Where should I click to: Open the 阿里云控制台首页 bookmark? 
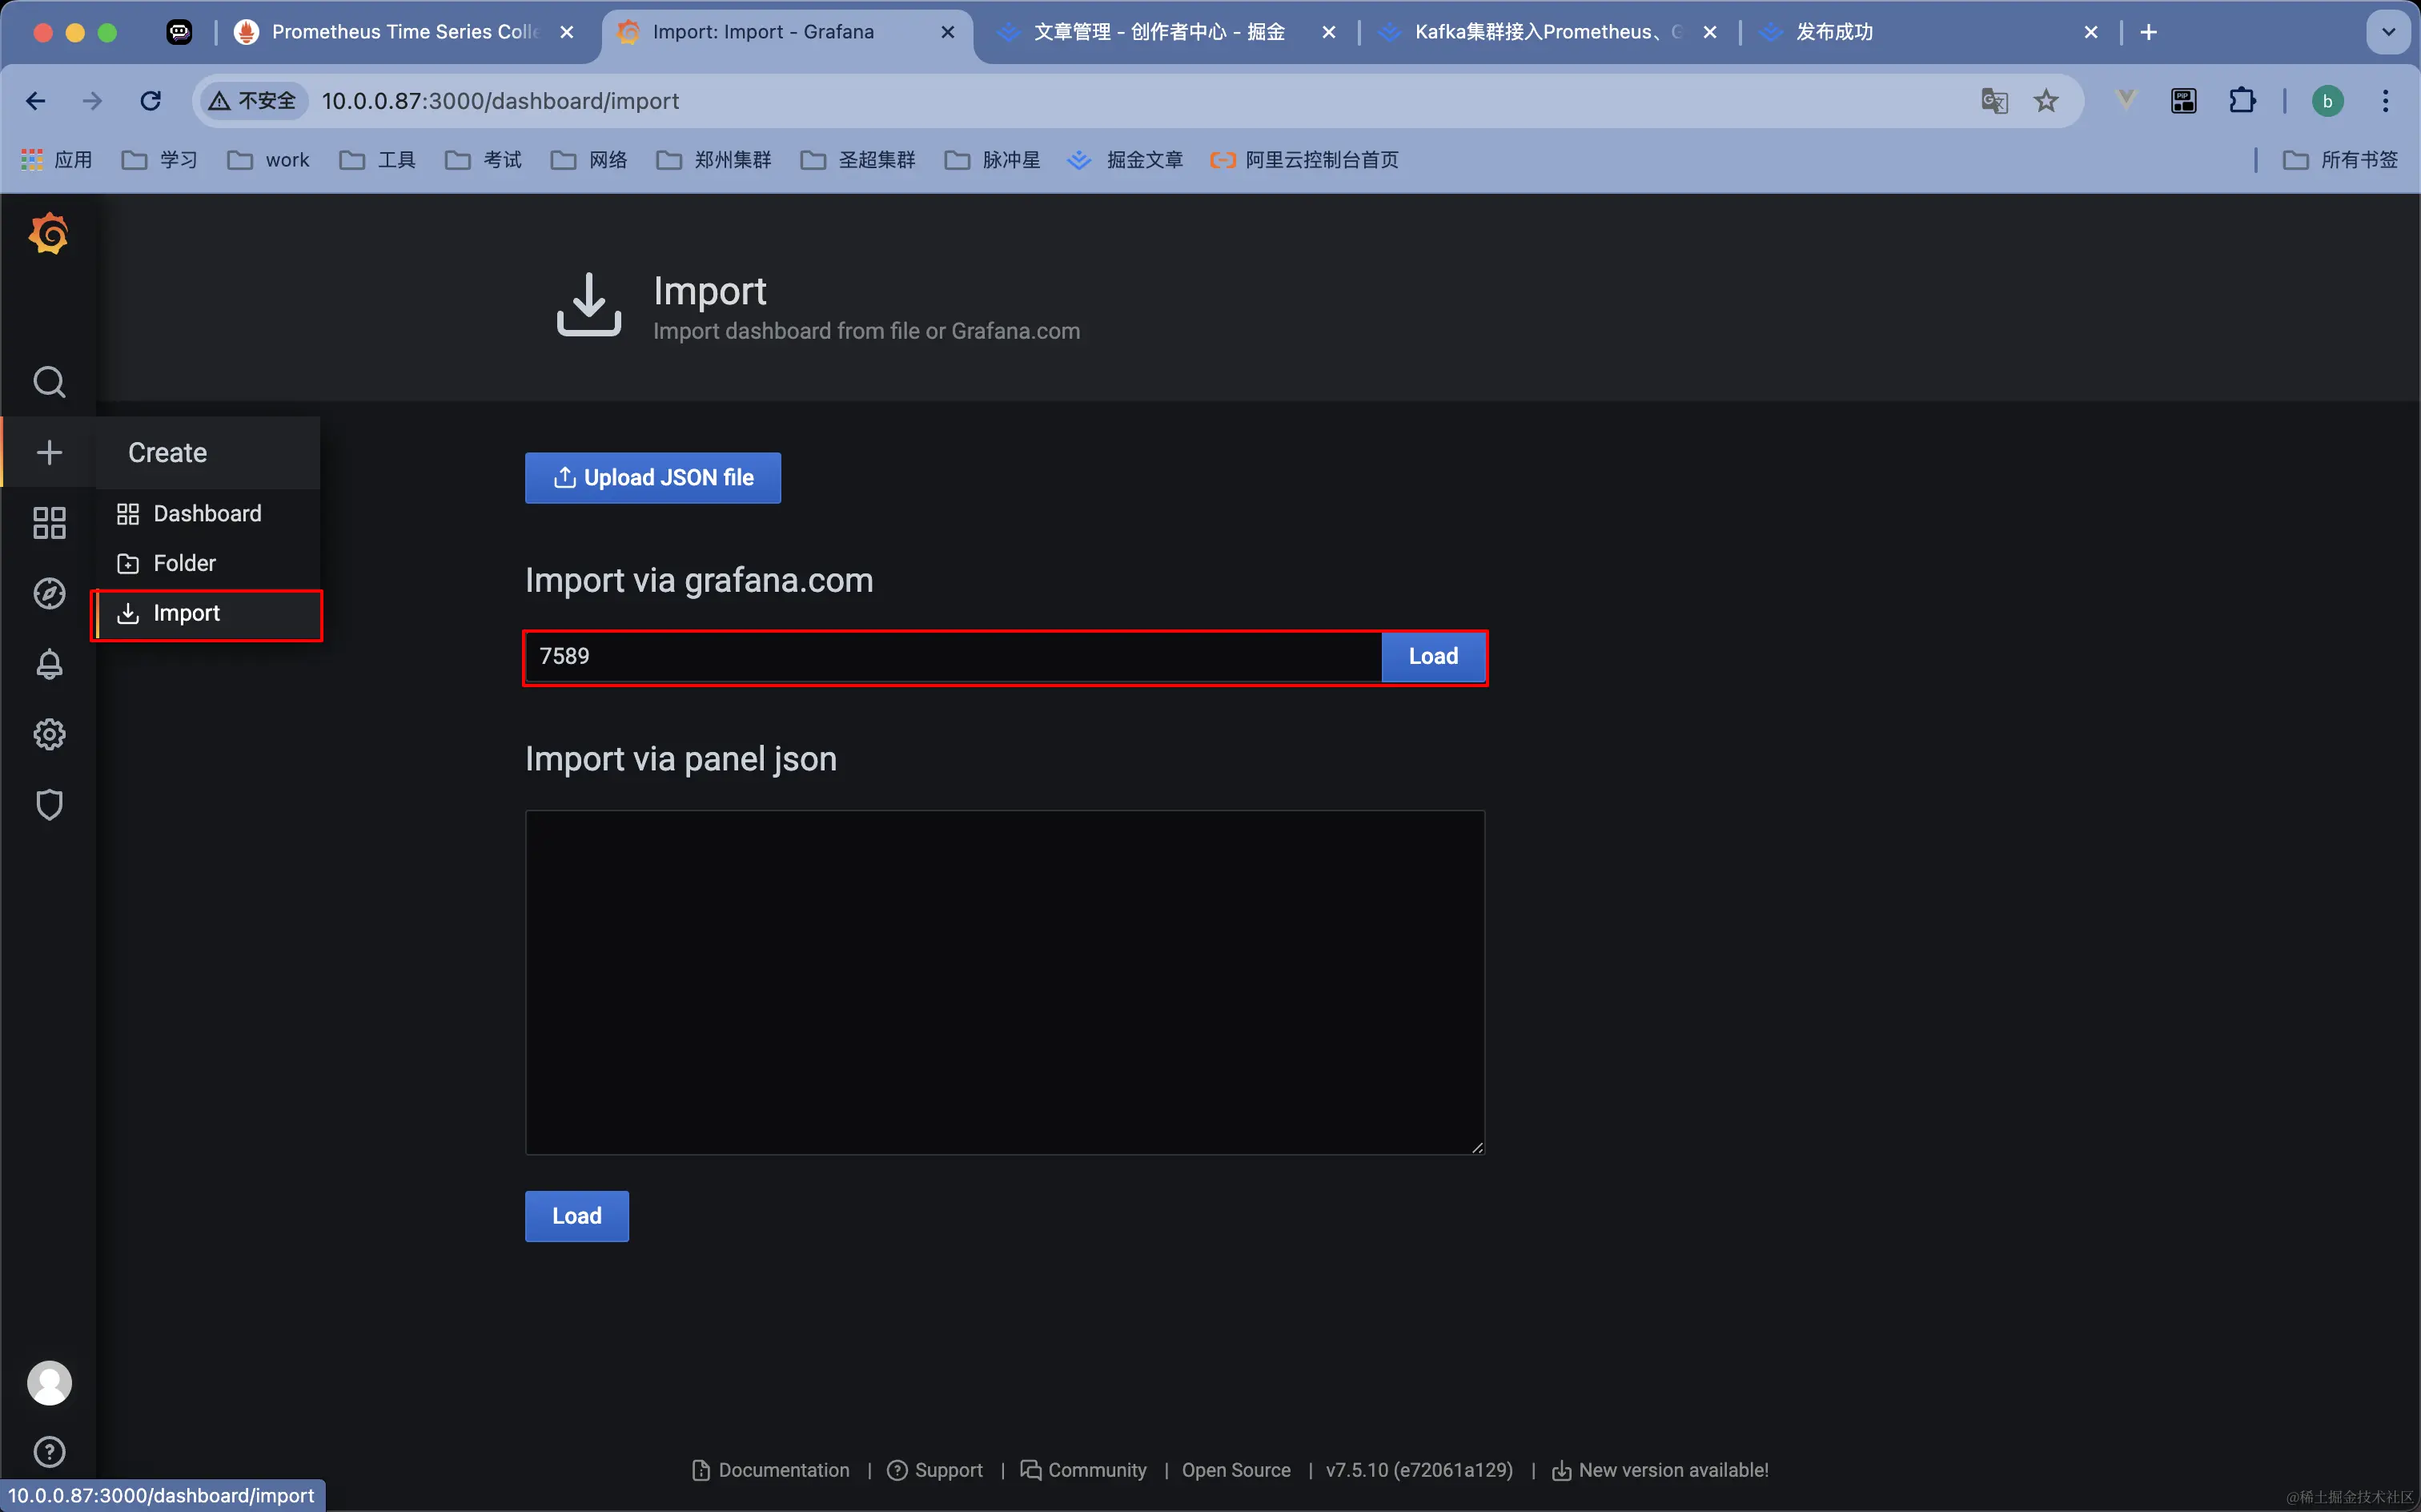tap(1303, 159)
